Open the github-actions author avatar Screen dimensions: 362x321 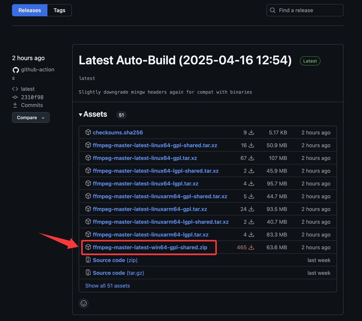coord(16,70)
